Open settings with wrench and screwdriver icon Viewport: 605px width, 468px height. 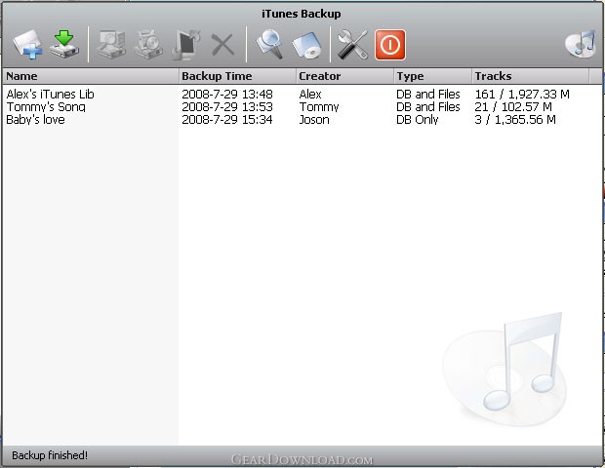point(352,45)
